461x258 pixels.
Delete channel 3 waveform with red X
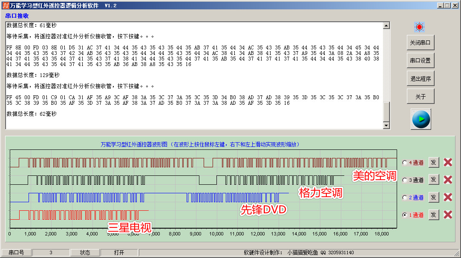point(448,180)
